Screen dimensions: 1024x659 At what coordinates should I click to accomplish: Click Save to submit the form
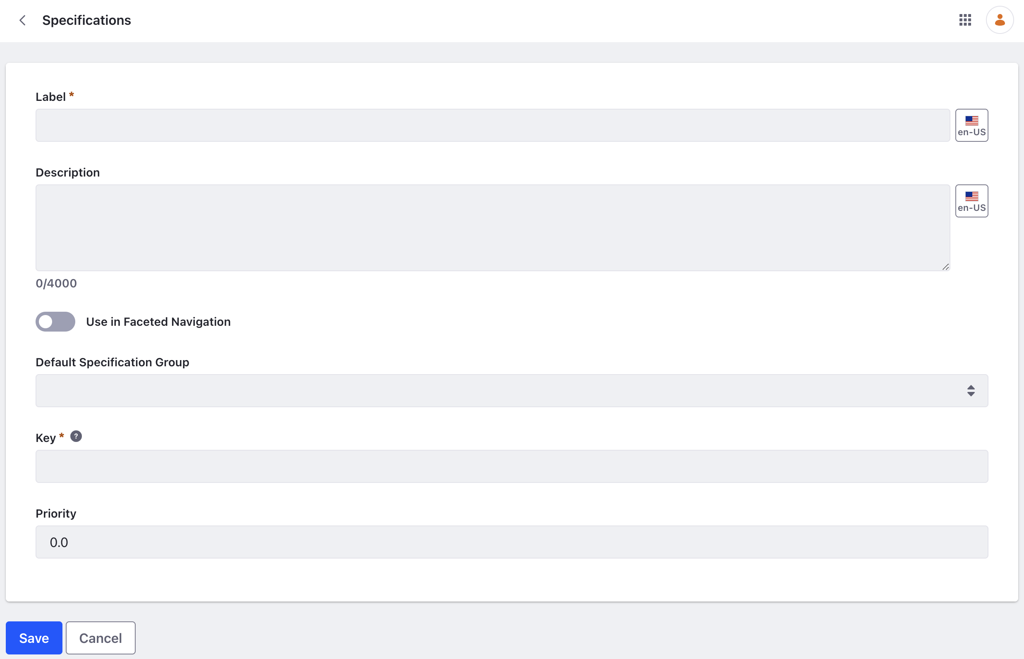[34, 638]
